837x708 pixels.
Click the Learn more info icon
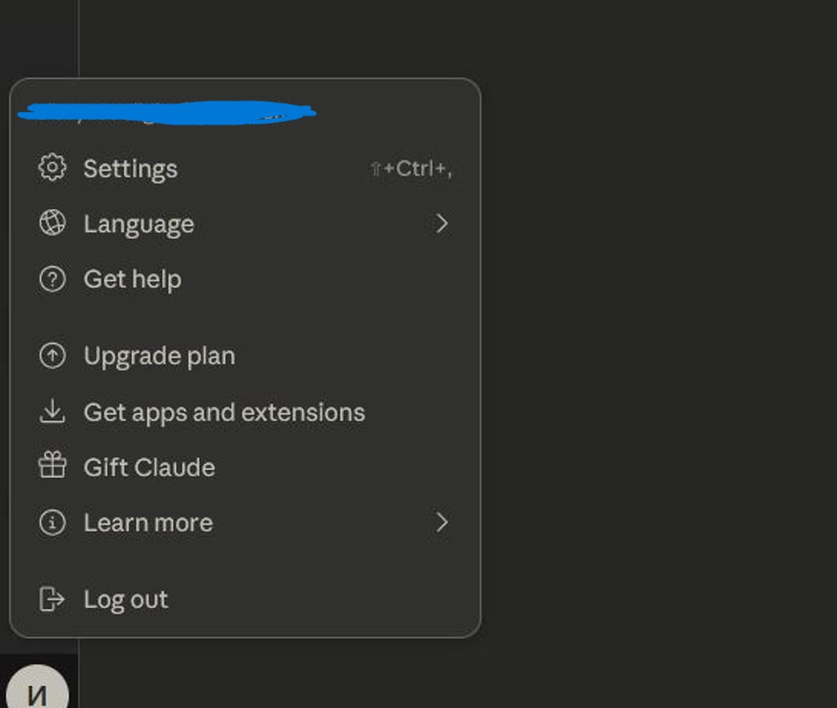(x=52, y=522)
